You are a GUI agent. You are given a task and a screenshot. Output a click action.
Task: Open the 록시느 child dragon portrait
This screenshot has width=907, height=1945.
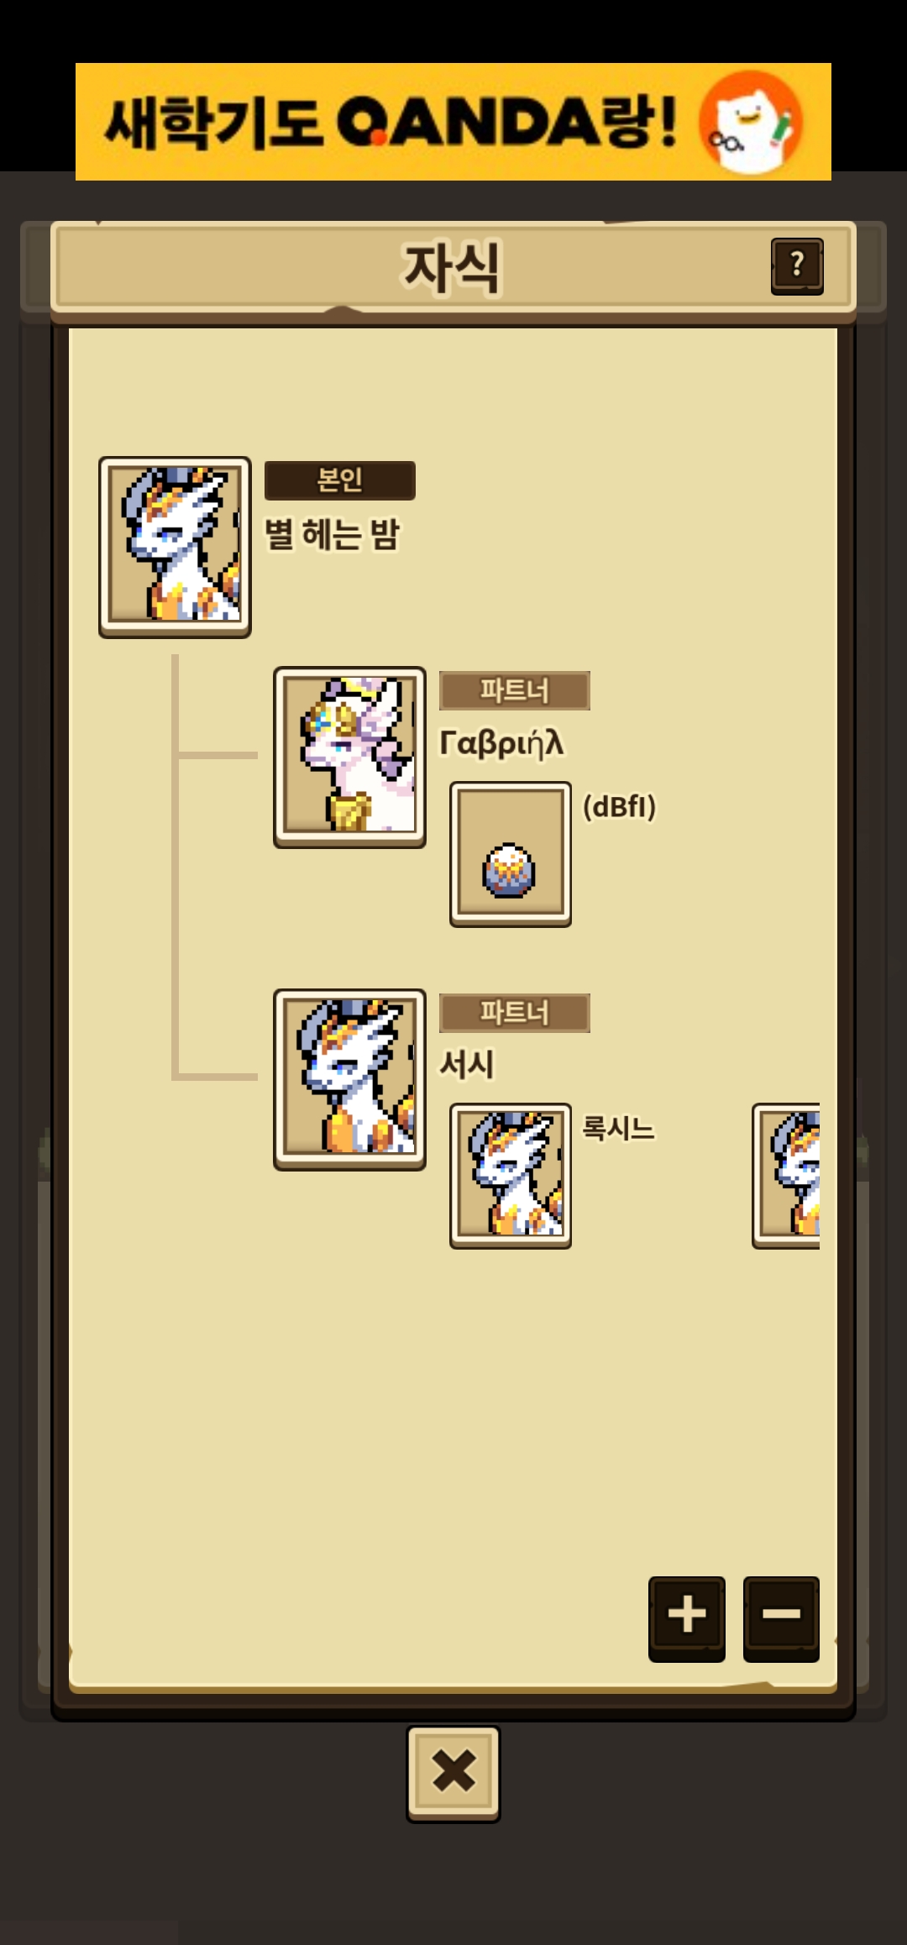511,1176
